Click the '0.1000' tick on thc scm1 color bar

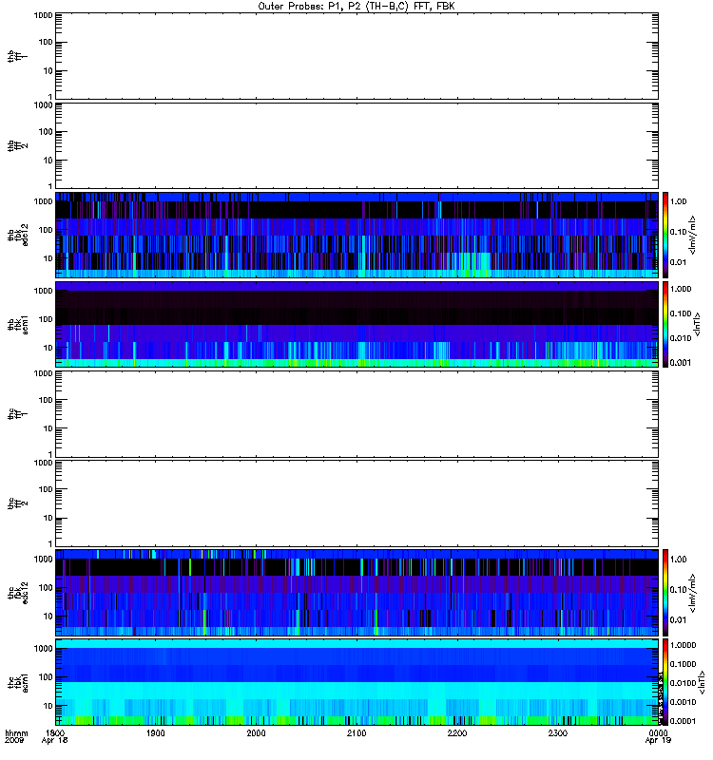click(683, 664)
